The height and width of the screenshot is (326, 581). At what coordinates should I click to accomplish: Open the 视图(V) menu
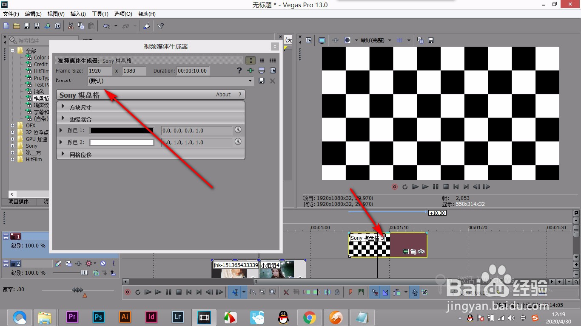coord(56,14)
